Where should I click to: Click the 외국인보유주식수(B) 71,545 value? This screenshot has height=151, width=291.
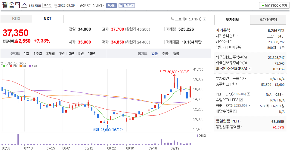[280, 63]
